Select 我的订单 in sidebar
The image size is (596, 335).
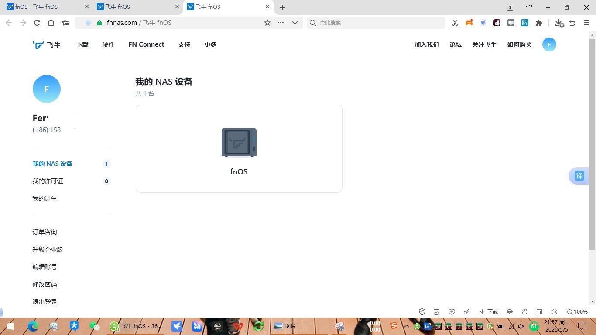pos(45,199)
